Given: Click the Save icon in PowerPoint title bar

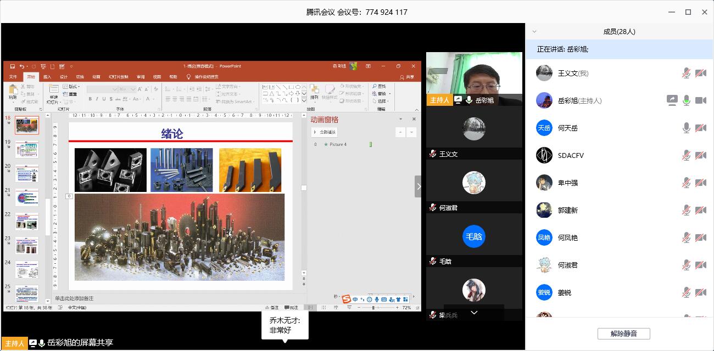Looking at the screenshot, I should (x=12, y=66).
